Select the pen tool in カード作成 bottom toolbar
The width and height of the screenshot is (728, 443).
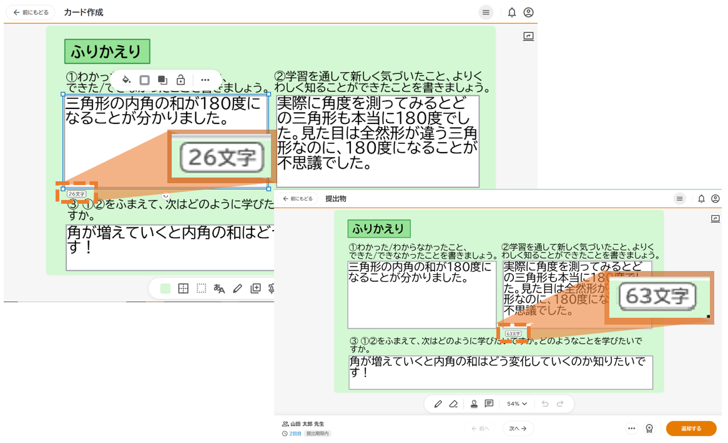pyautogui.click(x=237, y=288)
